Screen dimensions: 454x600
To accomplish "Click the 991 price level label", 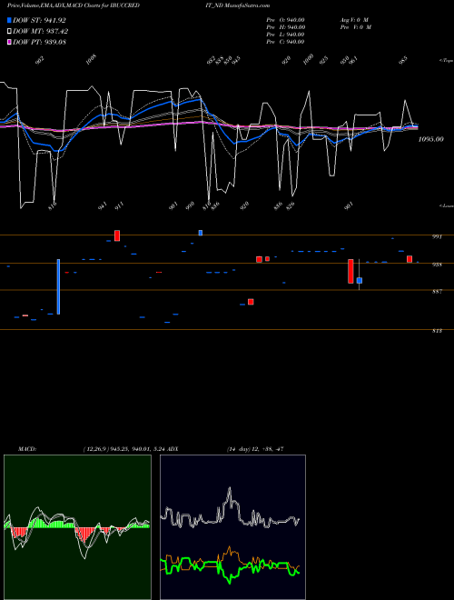I will (437, 237).
